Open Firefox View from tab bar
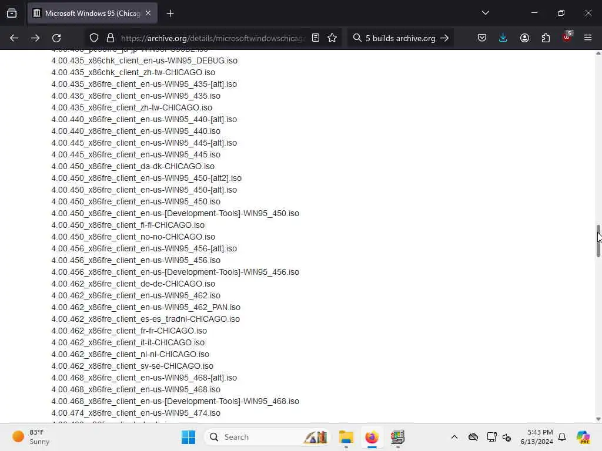This screenshot has width=602, height=451. coord(12,14)
